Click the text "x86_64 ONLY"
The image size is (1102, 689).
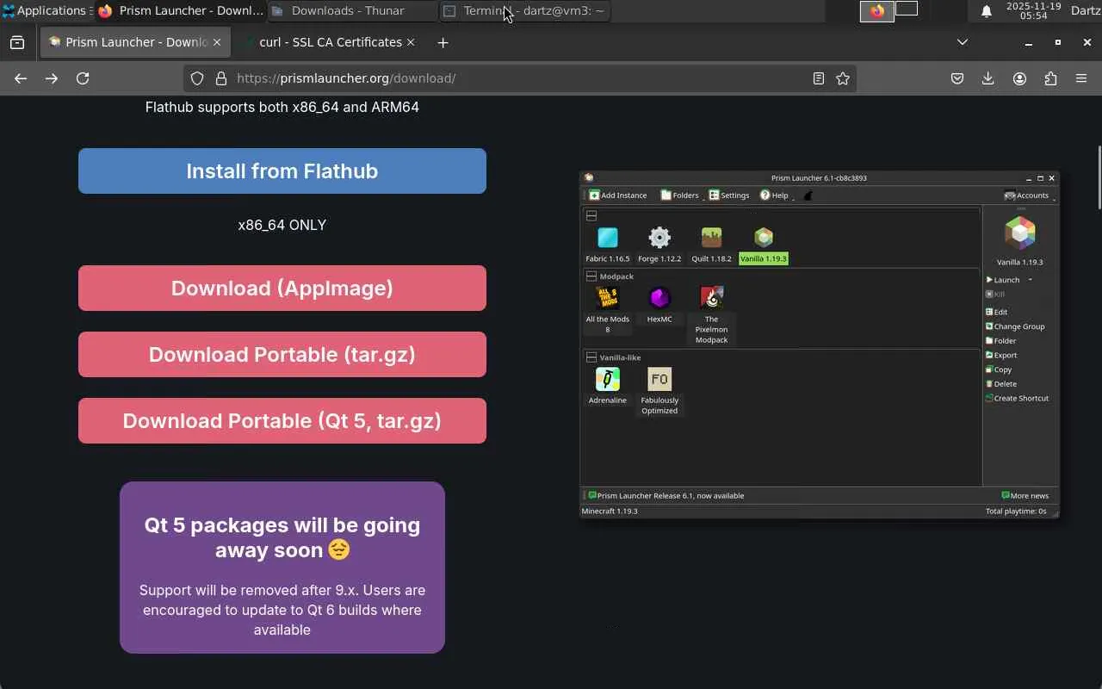[x=282, y=225]
